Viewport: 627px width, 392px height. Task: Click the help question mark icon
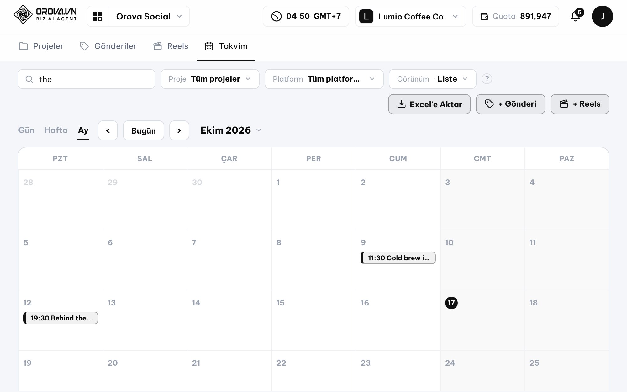pos(487,79)
